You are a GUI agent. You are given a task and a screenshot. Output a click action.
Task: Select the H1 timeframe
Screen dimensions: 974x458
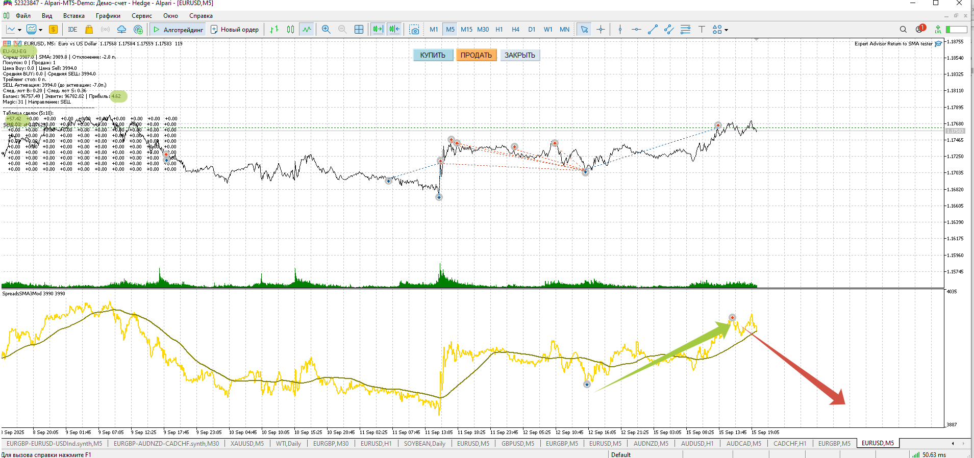pyautogui.click(x=499, y=30)
